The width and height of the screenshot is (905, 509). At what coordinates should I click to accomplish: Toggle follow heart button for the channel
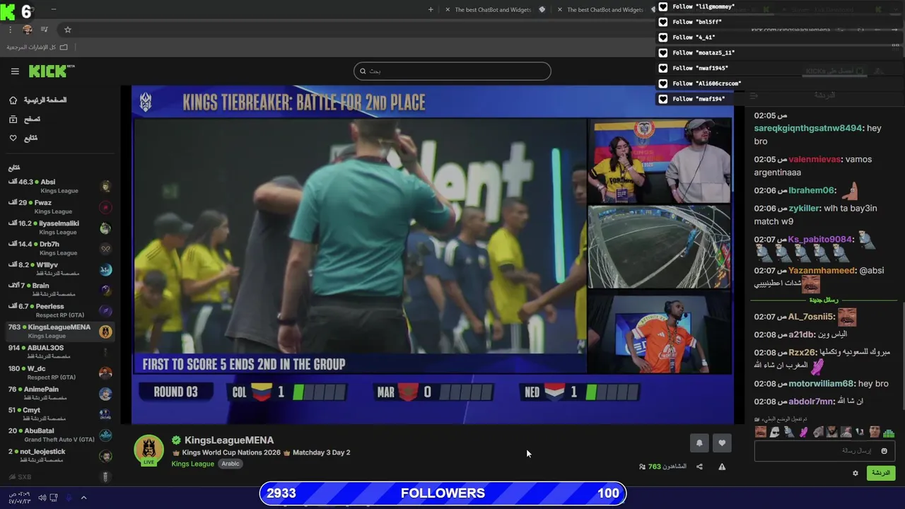point(722,443)
